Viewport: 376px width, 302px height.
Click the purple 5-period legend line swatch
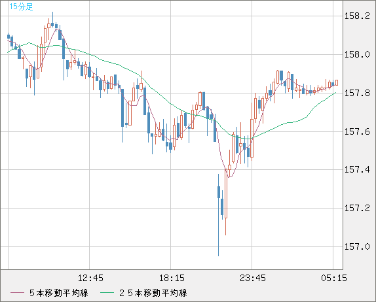click(18, 293)
